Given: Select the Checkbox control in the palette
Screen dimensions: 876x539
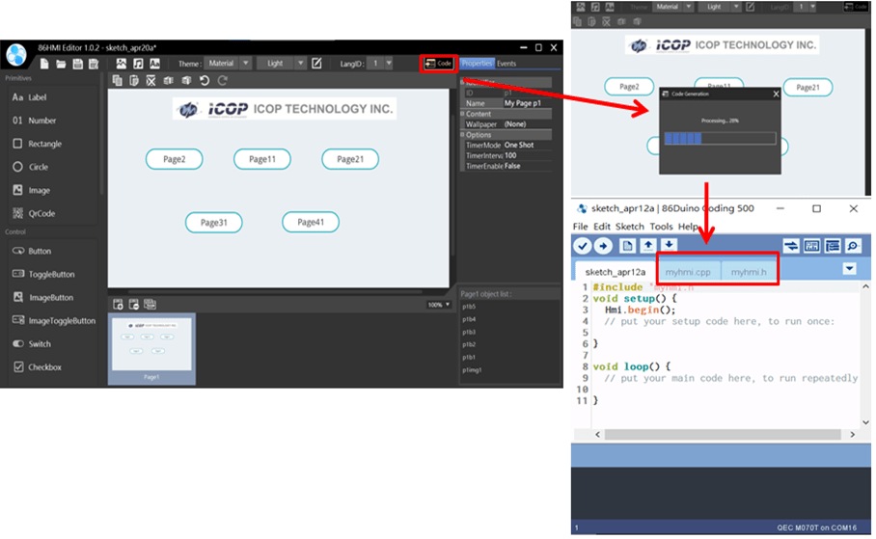Looking at the screenshot, I should click(x=43, y=366).
